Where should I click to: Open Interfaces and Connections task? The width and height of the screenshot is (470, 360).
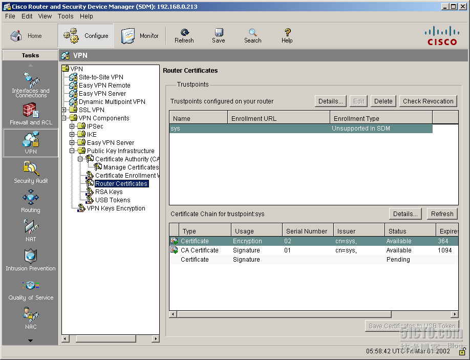[x=31, y=84]
